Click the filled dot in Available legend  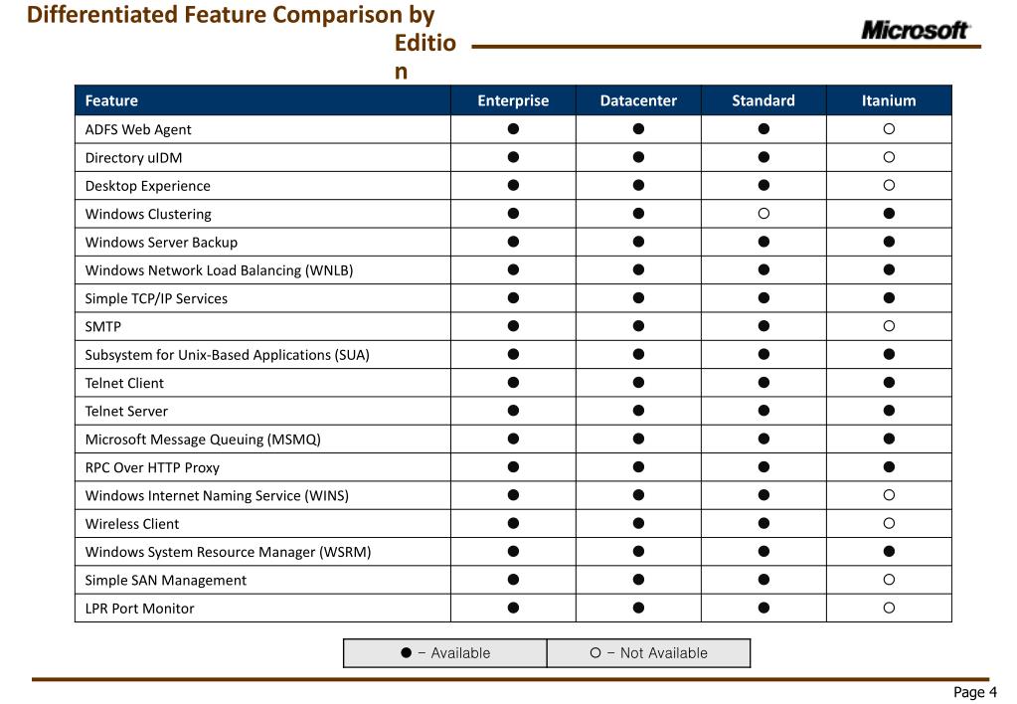click(x=406, y=652)
